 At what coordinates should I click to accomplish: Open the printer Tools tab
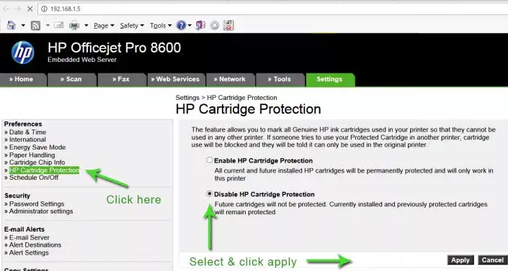click(280, 80)
